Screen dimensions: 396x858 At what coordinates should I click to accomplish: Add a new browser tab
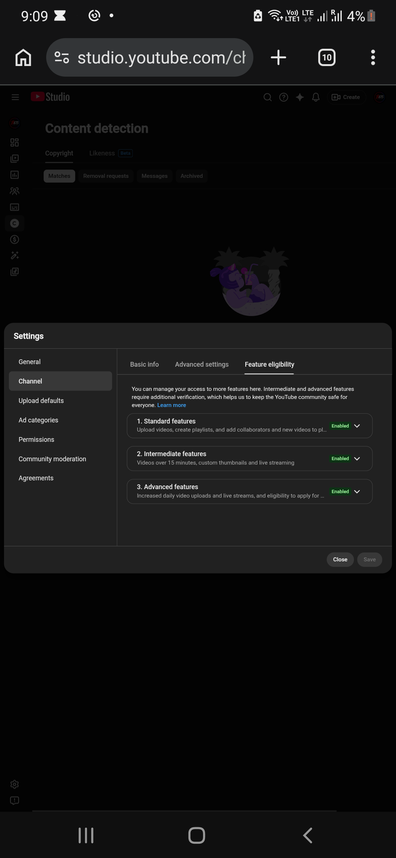pos(278,58)
